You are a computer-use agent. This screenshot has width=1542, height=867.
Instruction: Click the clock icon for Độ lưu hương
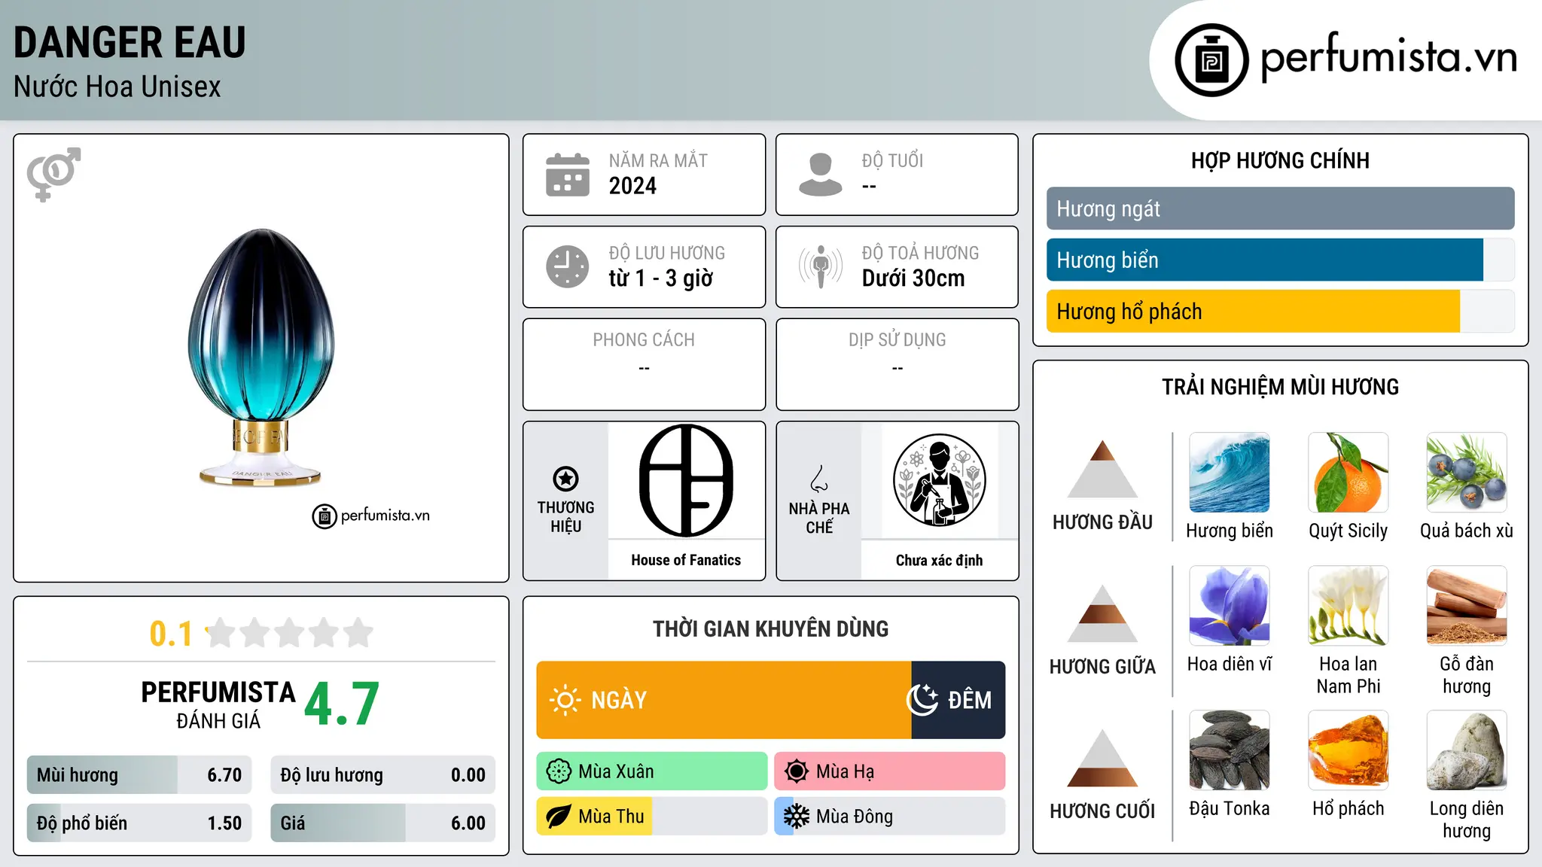(568, 266)
